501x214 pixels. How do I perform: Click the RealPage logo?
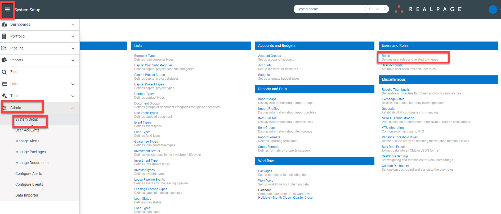coord(428,9)
